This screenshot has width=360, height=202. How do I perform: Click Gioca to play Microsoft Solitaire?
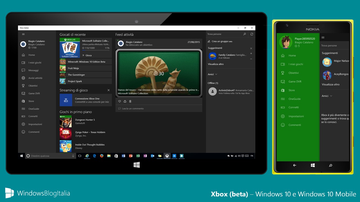[x=87, y=55]
